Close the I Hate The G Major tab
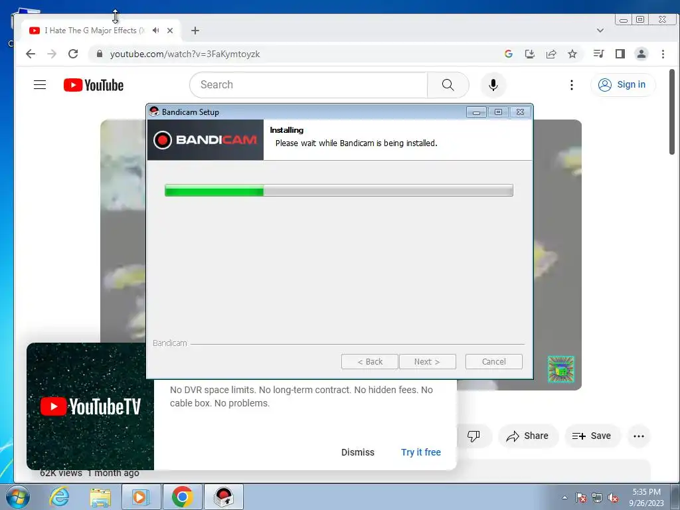Image resolution: width=680 pixels, height=510 pixels. (170, 31)
